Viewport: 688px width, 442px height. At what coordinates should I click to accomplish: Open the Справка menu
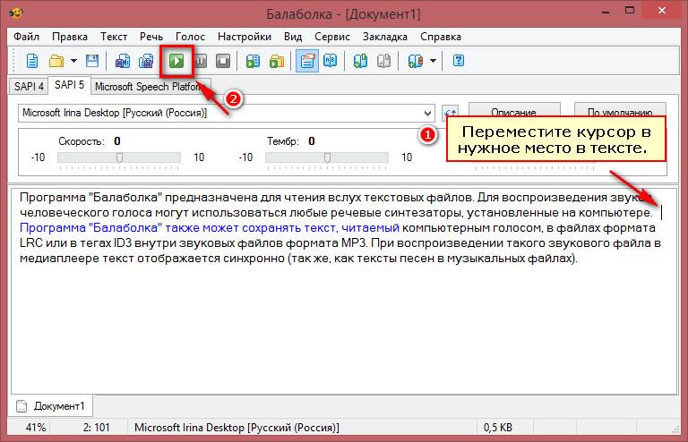click(441, 37)
